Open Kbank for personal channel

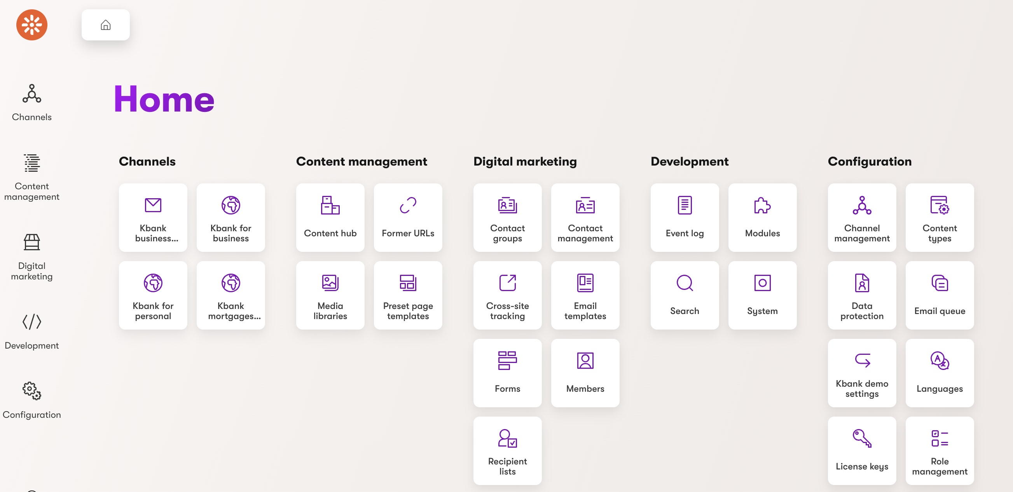(153, 295)
